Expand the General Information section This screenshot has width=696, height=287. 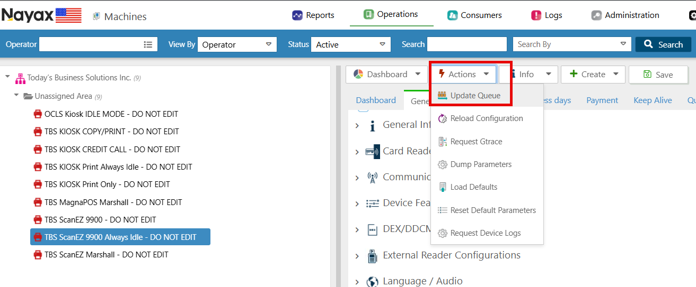tap(357, 126)
